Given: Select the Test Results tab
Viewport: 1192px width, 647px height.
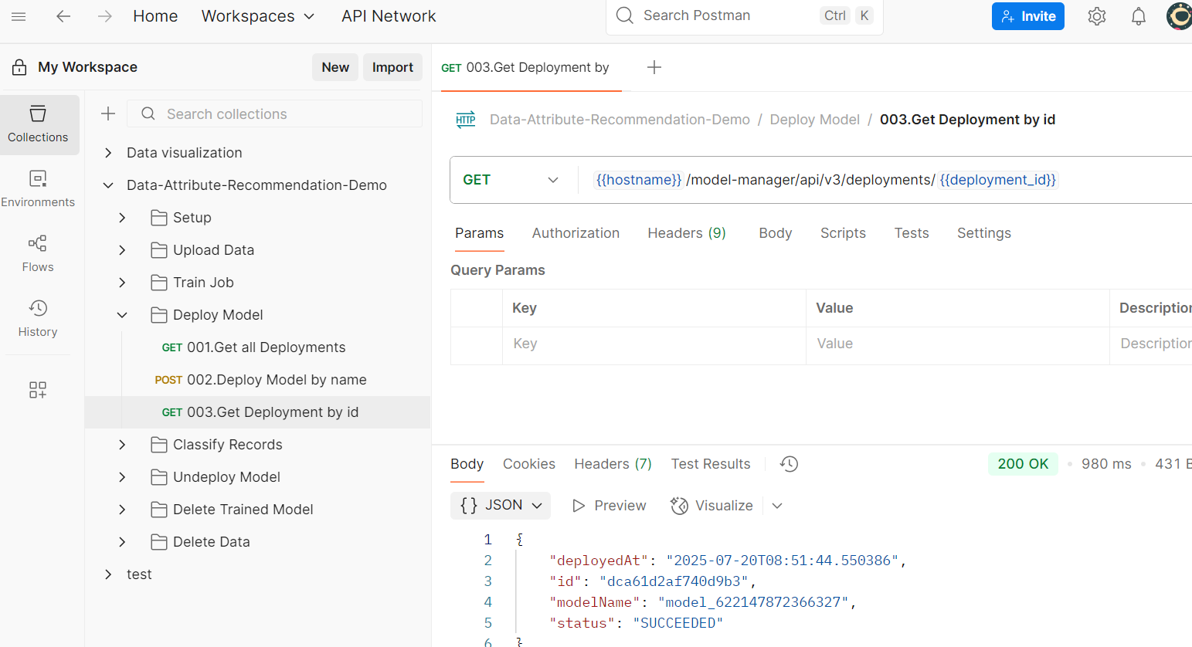Looking at the screenshot, I should 711,464.
